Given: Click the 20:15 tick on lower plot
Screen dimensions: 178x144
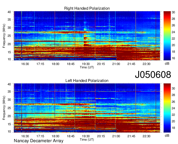Looking at the screenshot, I should click(101, 136).
